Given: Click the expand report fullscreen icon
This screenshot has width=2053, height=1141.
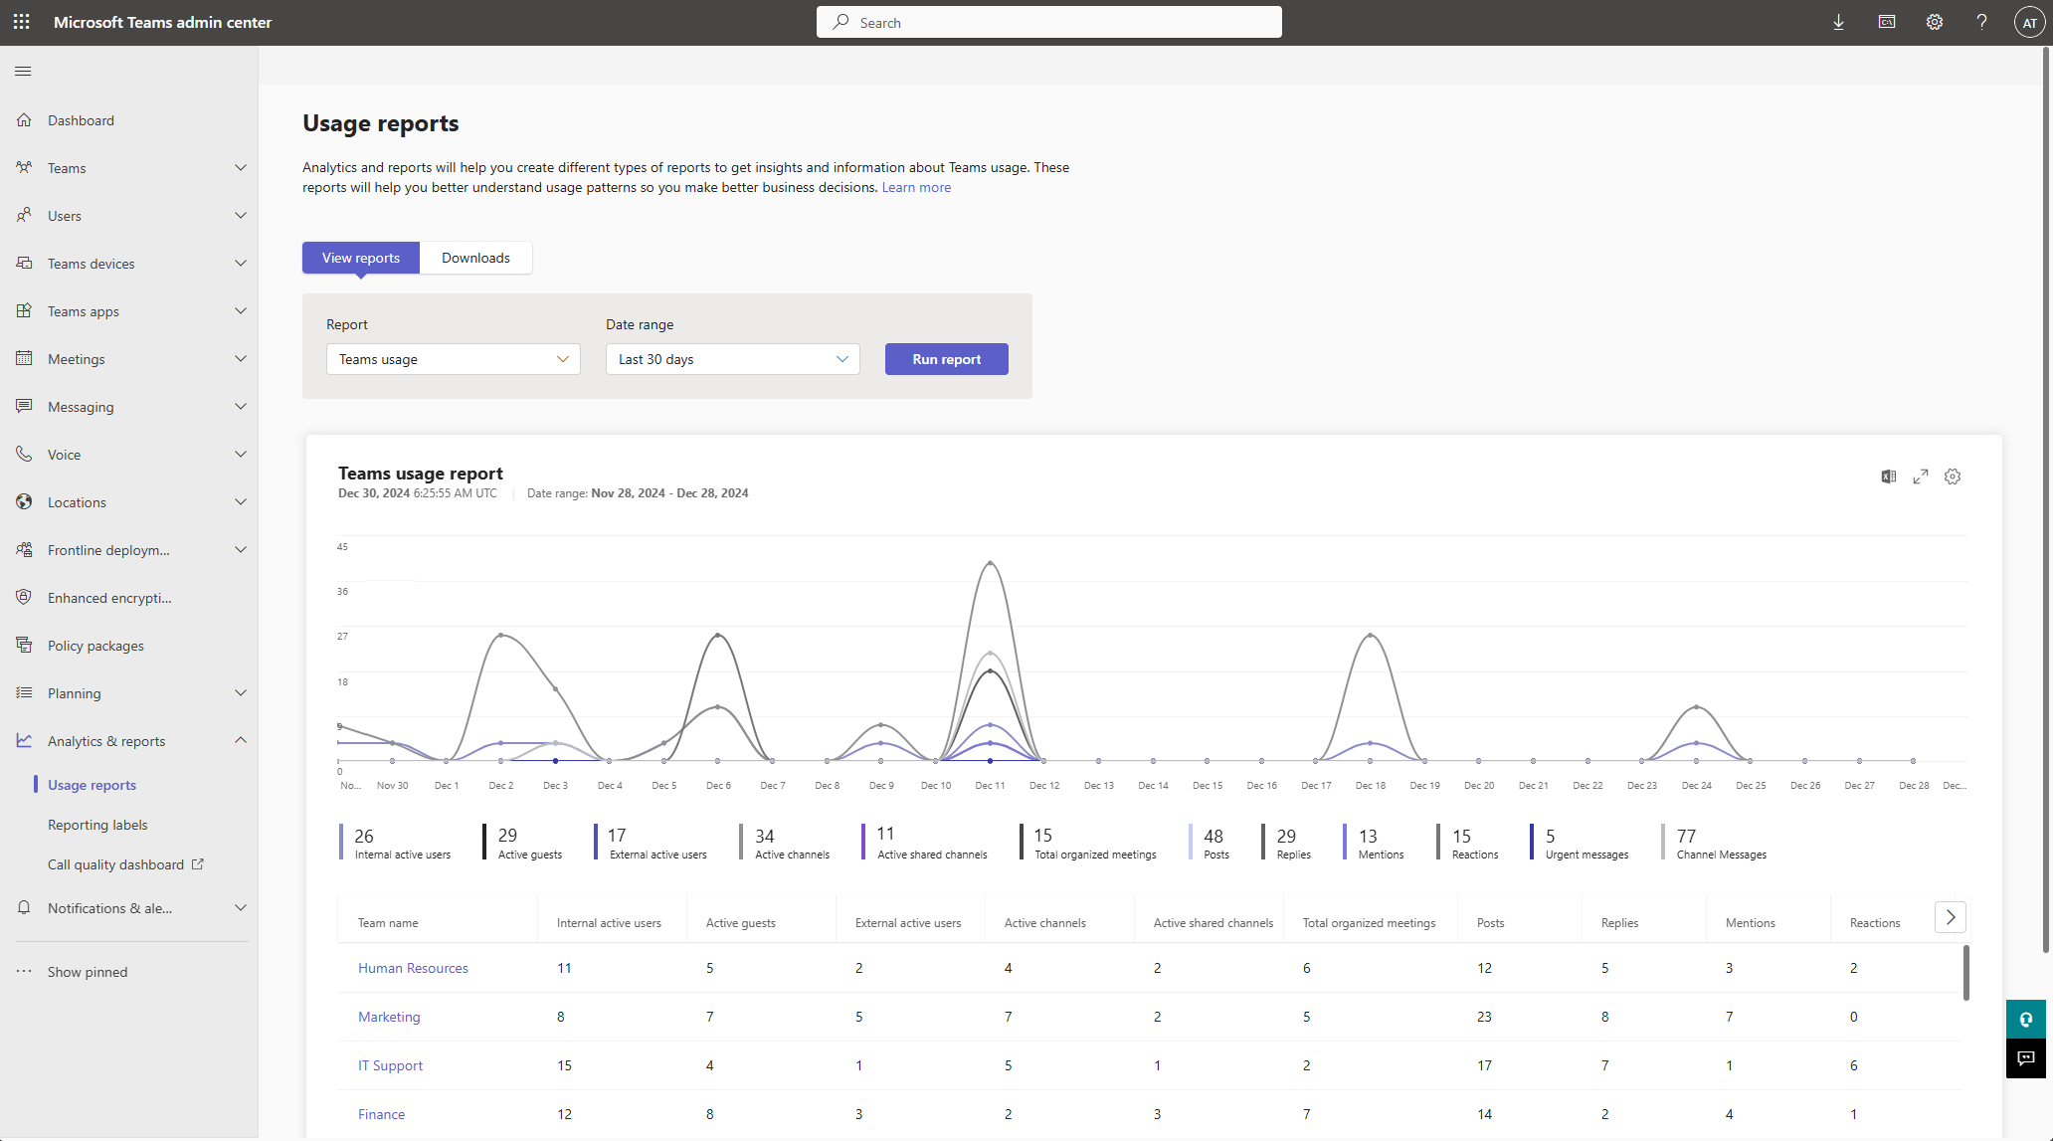Looking at the screenshot, I should [1921, 475].
